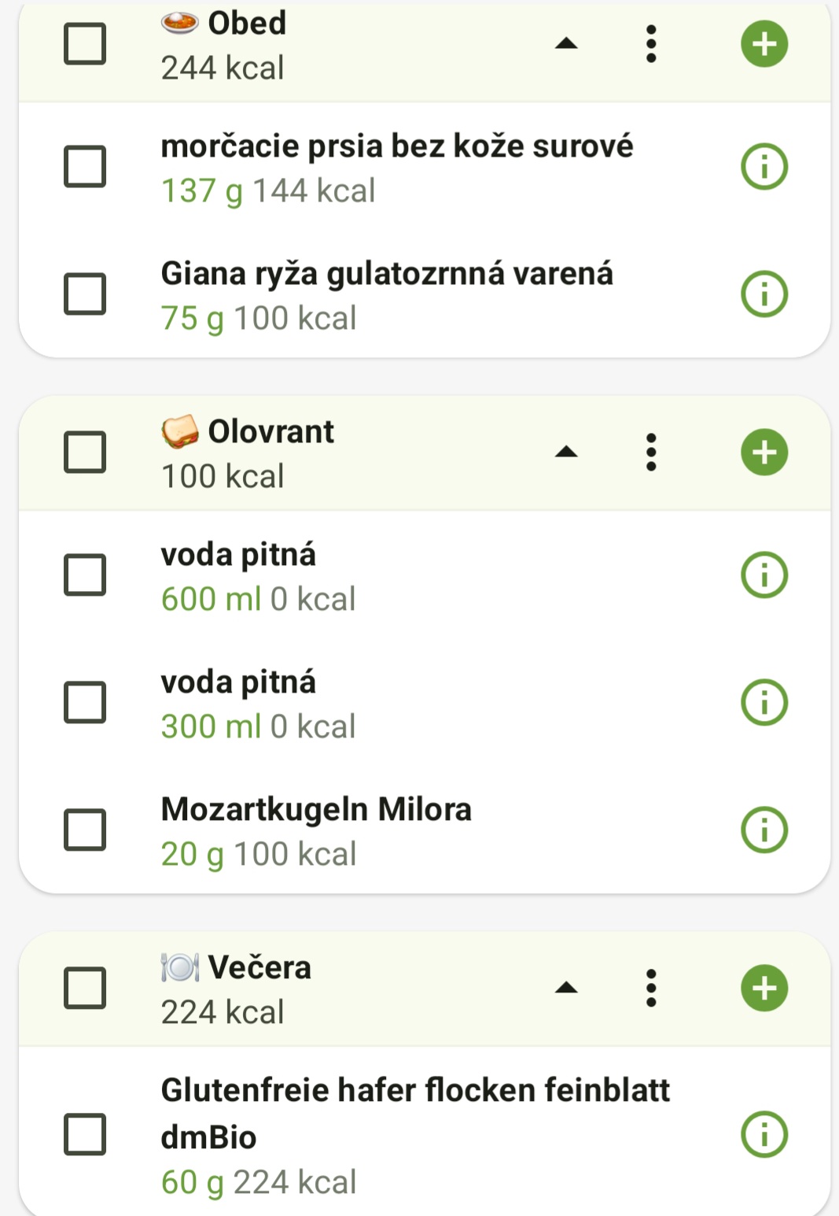Add food to the Večera meal
Screen dimensions: 839x1216
[x=764, y=988]
